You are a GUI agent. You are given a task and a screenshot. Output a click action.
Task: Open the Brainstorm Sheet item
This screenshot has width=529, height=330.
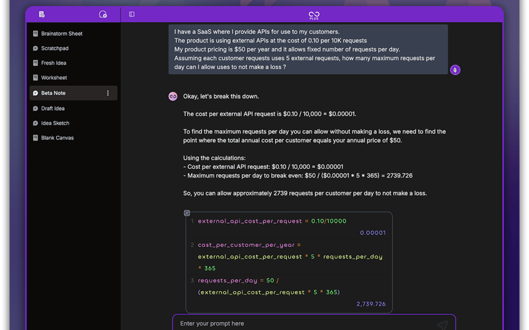[73, 34]
